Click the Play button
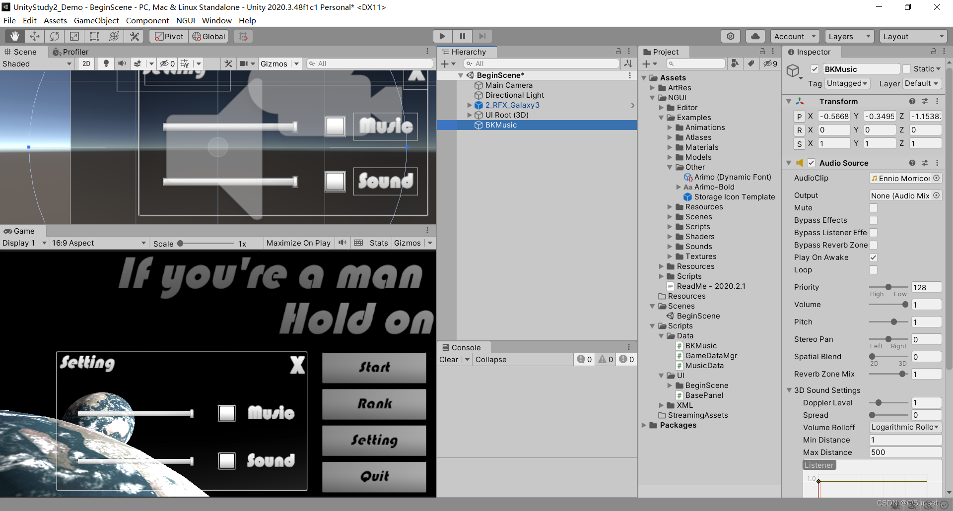This screenshot has width=953, height=511. (x=442, y=36)
